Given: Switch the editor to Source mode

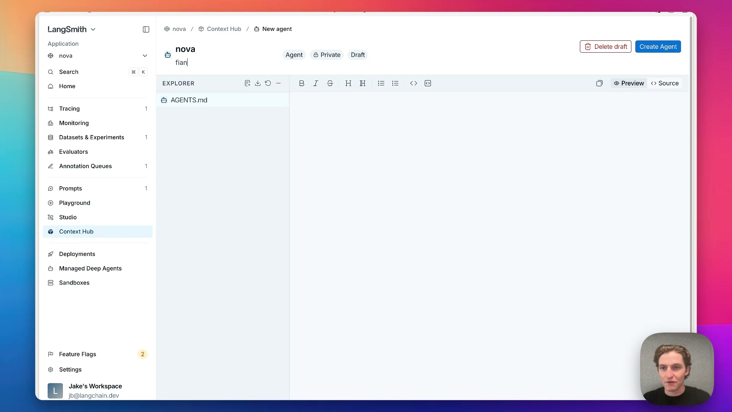Looking at the screenshot, I should 665,83.
